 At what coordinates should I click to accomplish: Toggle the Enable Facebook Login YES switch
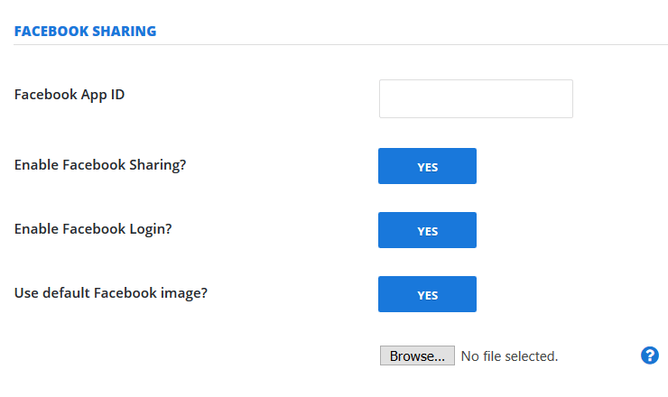(x=427, y=230)
